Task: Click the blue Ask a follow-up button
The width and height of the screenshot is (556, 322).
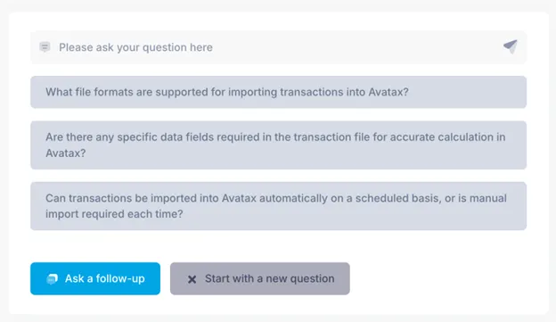Action: tap(95, 278)
